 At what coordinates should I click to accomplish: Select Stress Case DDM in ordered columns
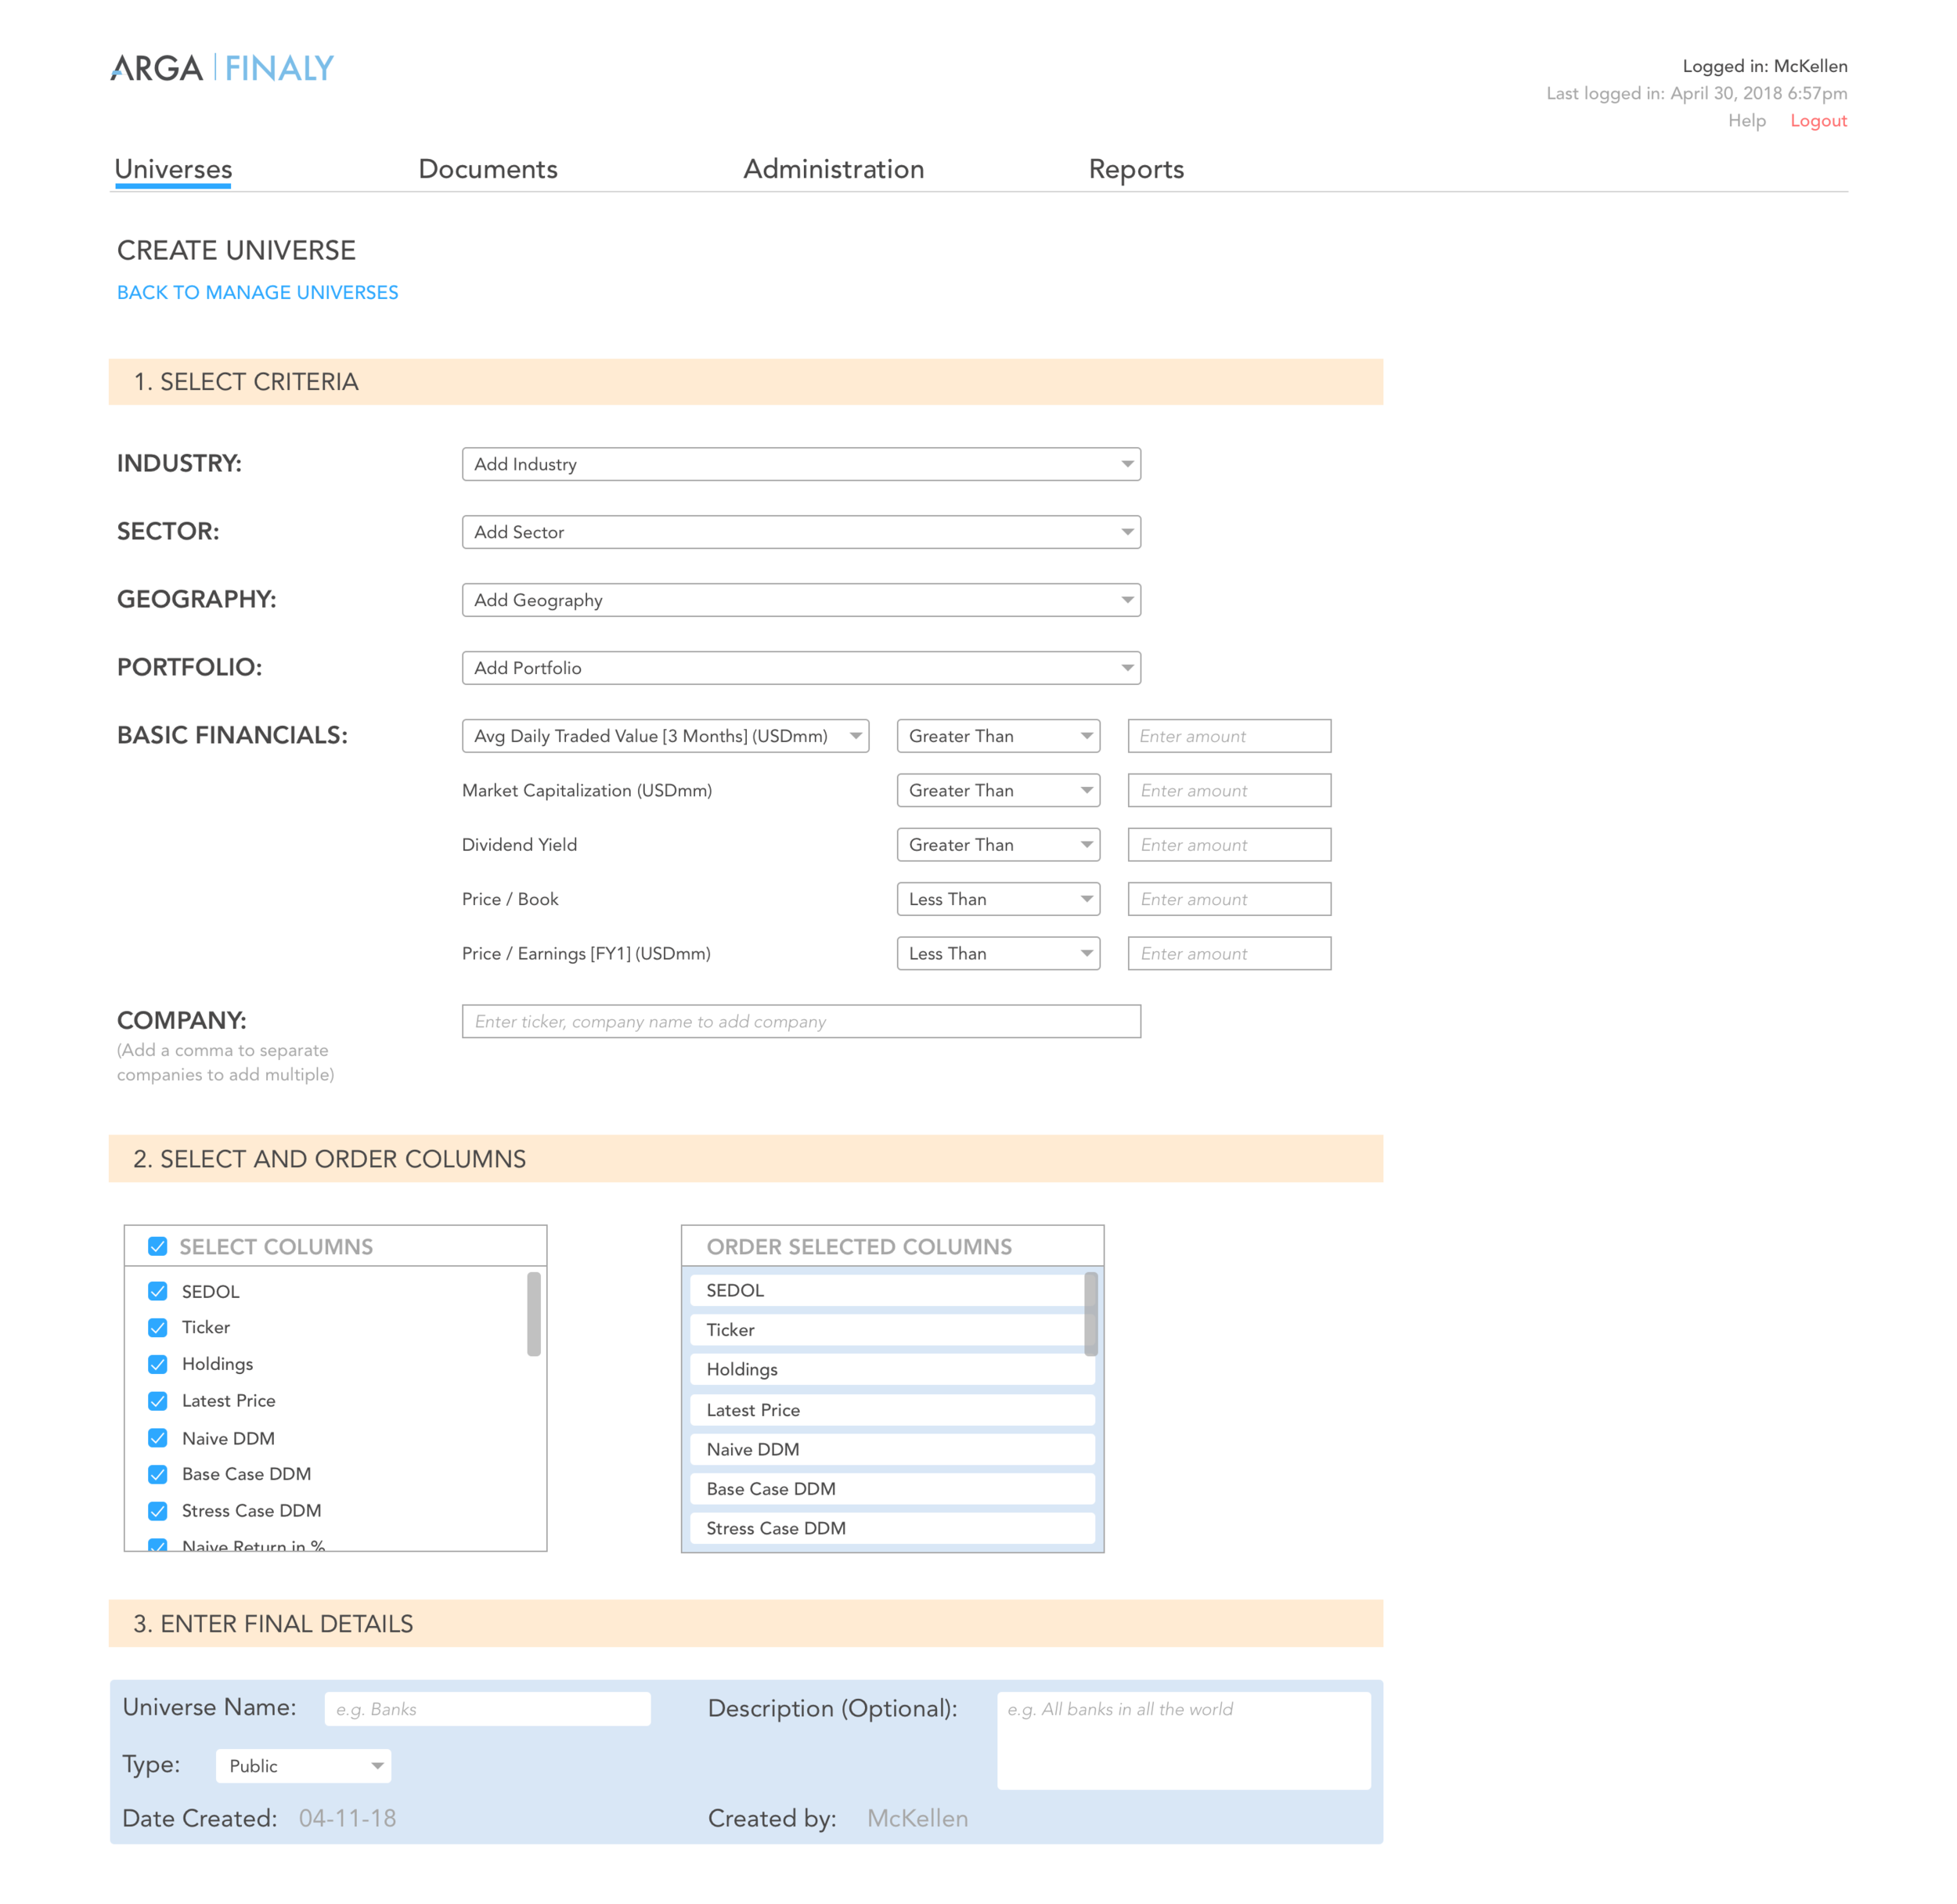click(x=893, y=1529)
